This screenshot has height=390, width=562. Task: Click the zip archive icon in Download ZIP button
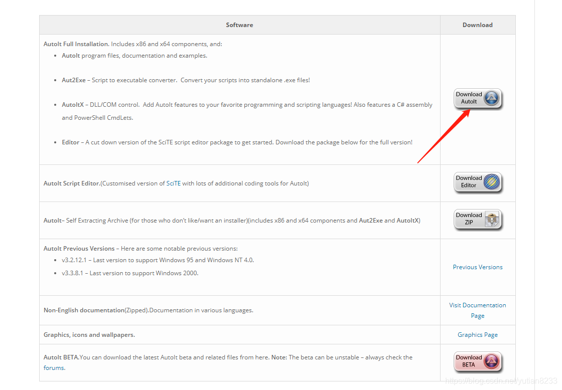pyautogui.click(x=492, y=219)
